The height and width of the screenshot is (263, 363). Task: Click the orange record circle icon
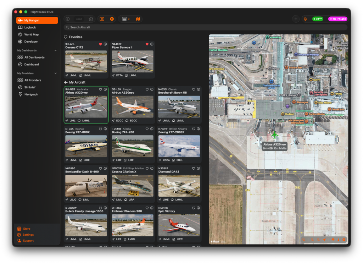pyautogui.click(x=112, y=19)
